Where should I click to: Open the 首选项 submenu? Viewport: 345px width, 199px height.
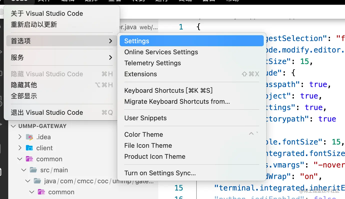click(x=62, y=41)
